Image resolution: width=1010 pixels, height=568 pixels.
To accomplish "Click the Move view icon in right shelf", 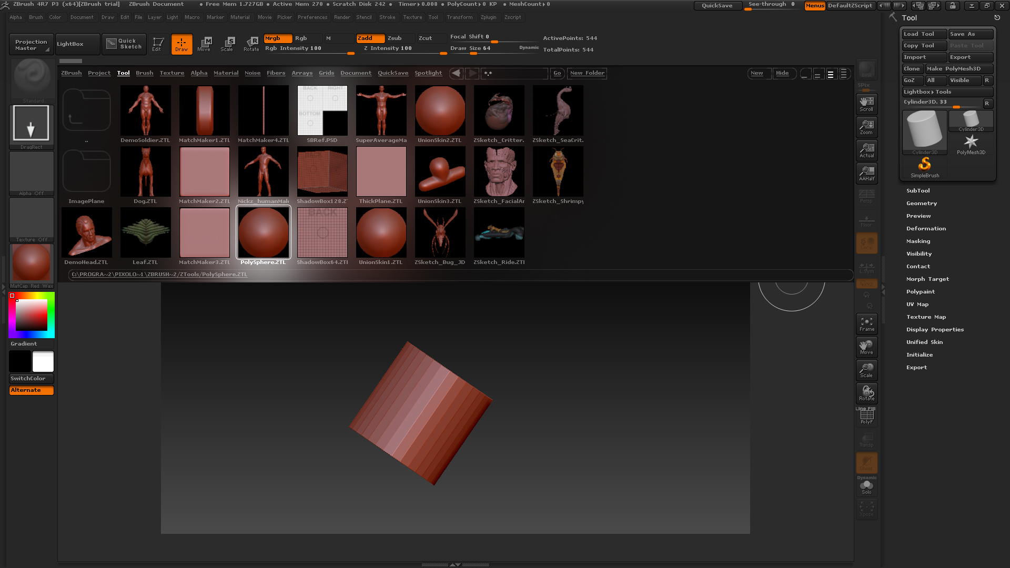I will pyautogui.click(x=866, y=347).
